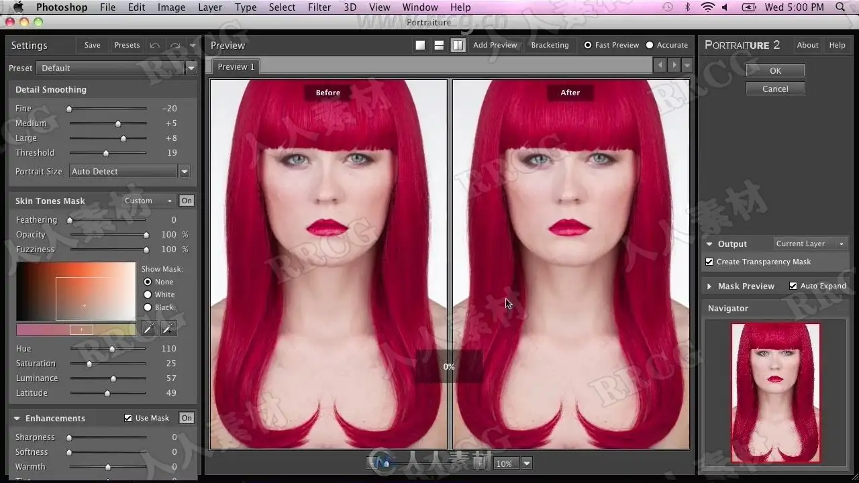Screen dimensions: 859x483
Task: Click the Apple logo menu
Action: point(17,7)
